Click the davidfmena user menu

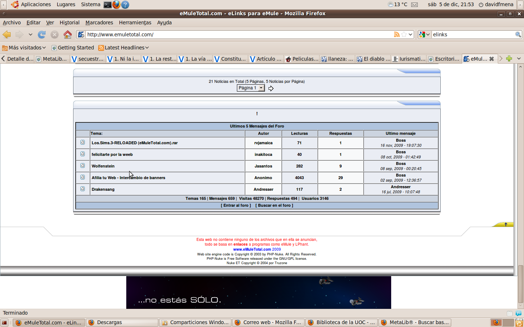click(x=496, y=4)
